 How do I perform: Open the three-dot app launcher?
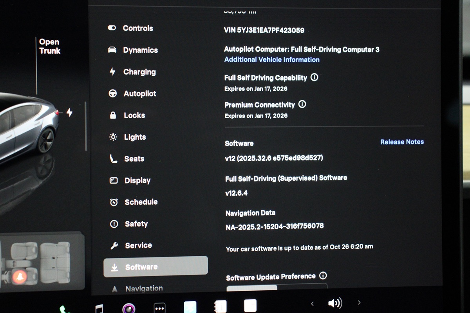pyautogui.click(x=159, y=308)
